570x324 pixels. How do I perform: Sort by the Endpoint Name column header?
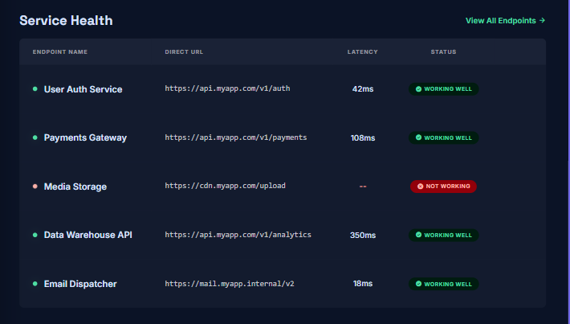click(x=60, y=52)
